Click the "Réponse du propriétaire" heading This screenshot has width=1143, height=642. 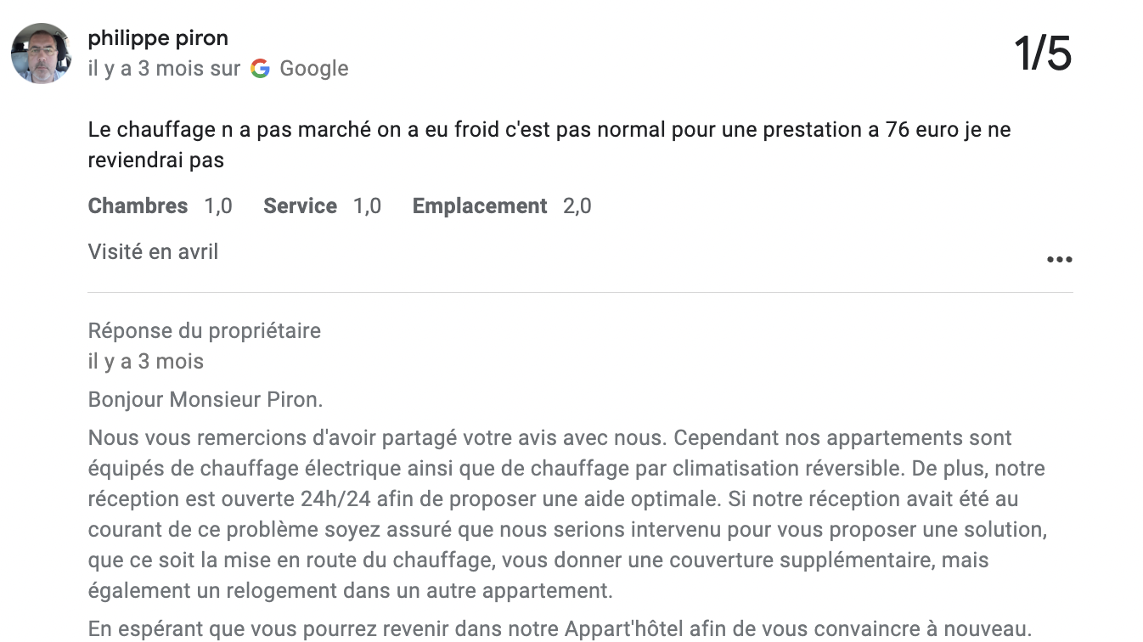(204, 330)
